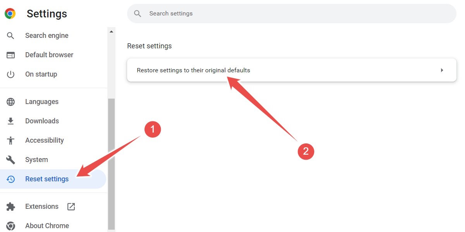465x232 pixels.
Task: Click the Chrome logo beside Settings title
Action: 10,13
